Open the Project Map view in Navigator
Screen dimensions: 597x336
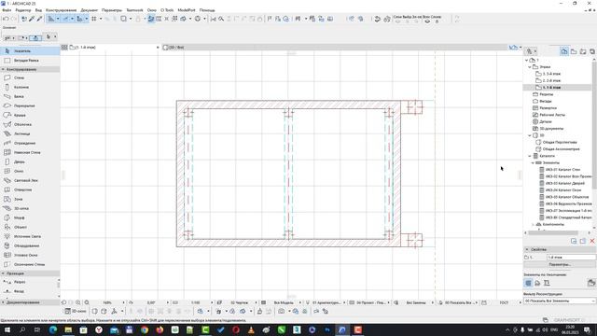(564, 51)
